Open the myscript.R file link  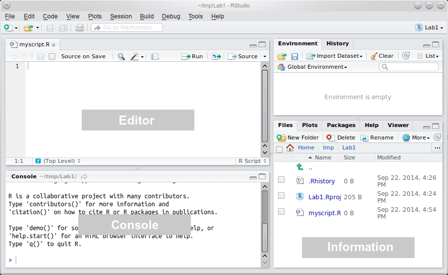pyautogui.click(x=324, y=213)
